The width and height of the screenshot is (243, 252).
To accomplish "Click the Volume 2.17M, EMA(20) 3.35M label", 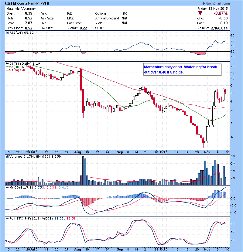I will point(35,156).
